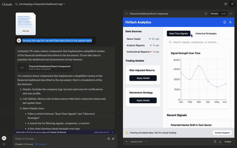The width and height of the screenshot is (237, 148).
Task: Open the pasted text attachment thumbnail
Action: pos(26,24)
